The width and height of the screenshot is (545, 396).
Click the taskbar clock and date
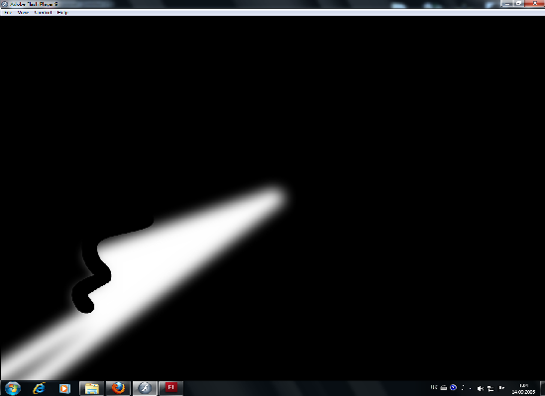(x=523, y=389)
